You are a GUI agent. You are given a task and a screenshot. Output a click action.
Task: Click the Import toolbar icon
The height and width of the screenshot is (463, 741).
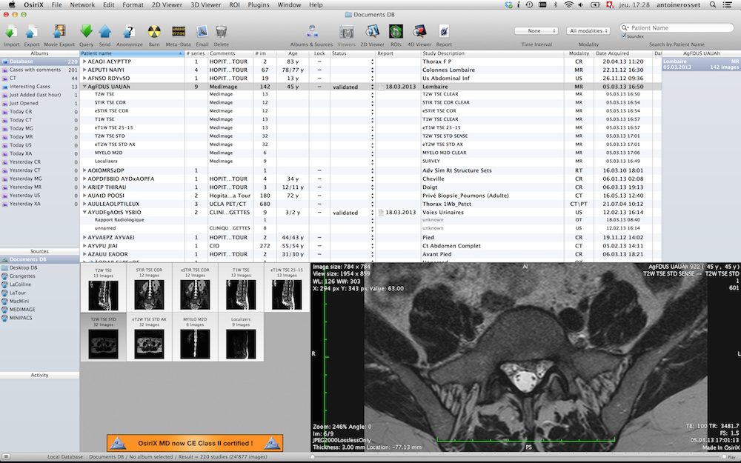(11, 32)
